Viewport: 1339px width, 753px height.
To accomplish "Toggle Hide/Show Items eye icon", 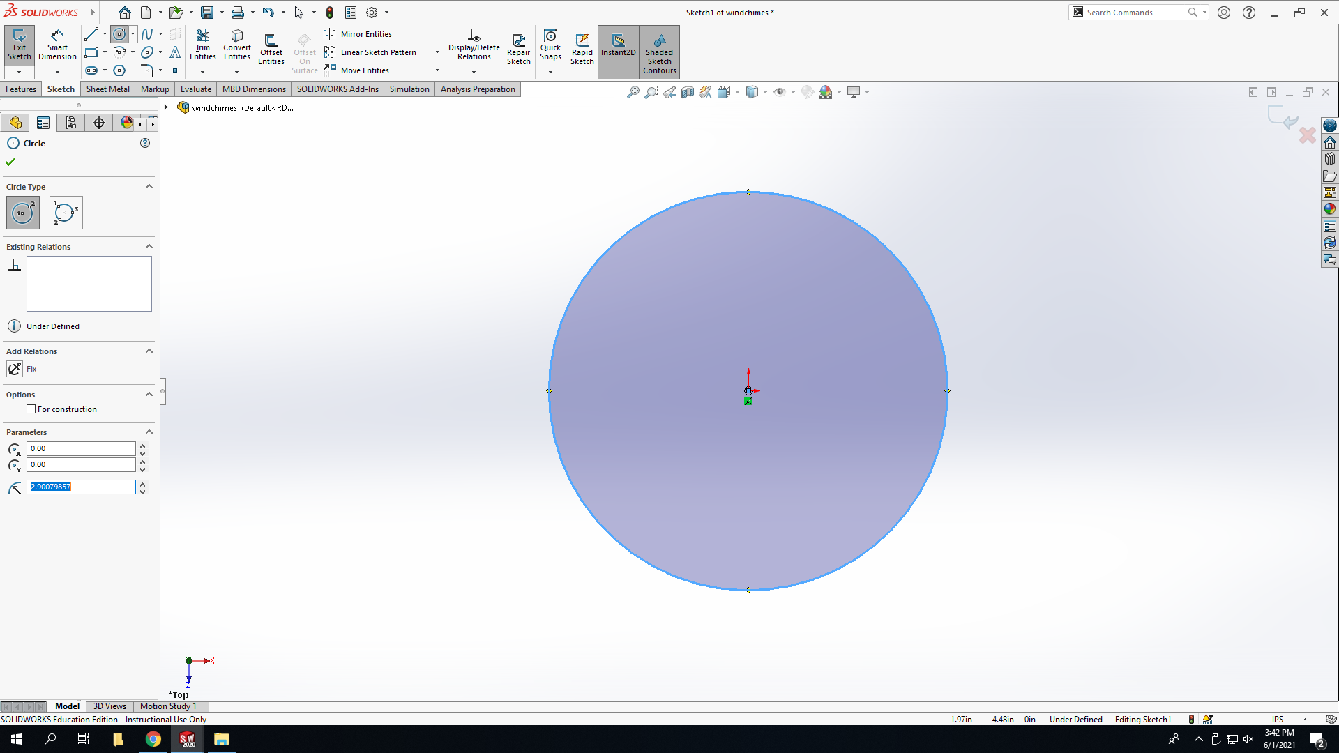I will 780,92.
